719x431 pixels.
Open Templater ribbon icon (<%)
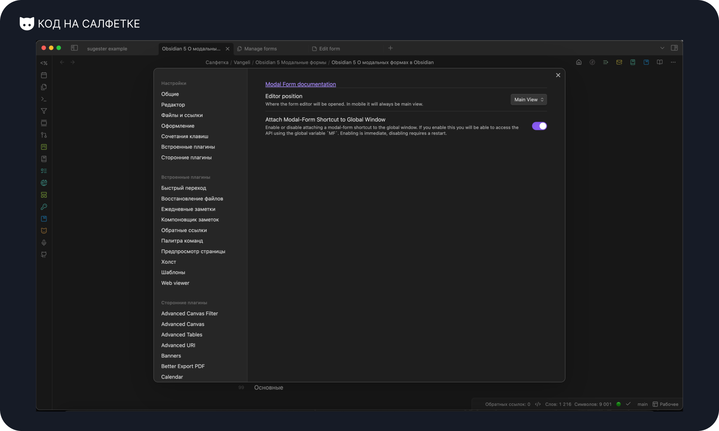(44, 63)
